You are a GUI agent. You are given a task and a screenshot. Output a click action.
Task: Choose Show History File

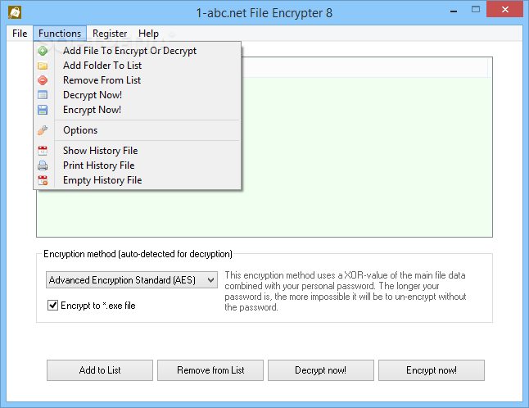pyautogui.click(x=138, y=151)
